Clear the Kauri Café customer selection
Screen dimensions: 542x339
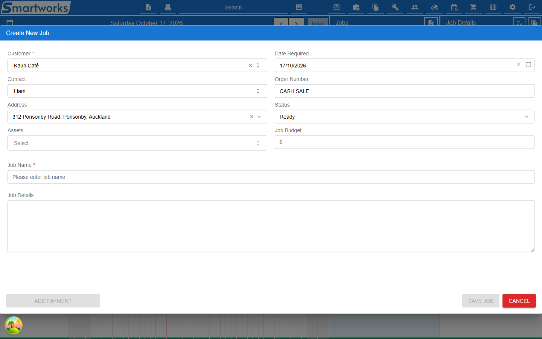click(x=250, y=66)
